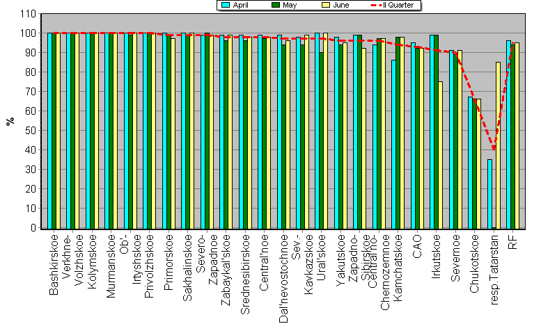The height and width of the screenshot is (333, 541).
Task: Click the II Quarter dashed legend marker
Action: (376, 5)
